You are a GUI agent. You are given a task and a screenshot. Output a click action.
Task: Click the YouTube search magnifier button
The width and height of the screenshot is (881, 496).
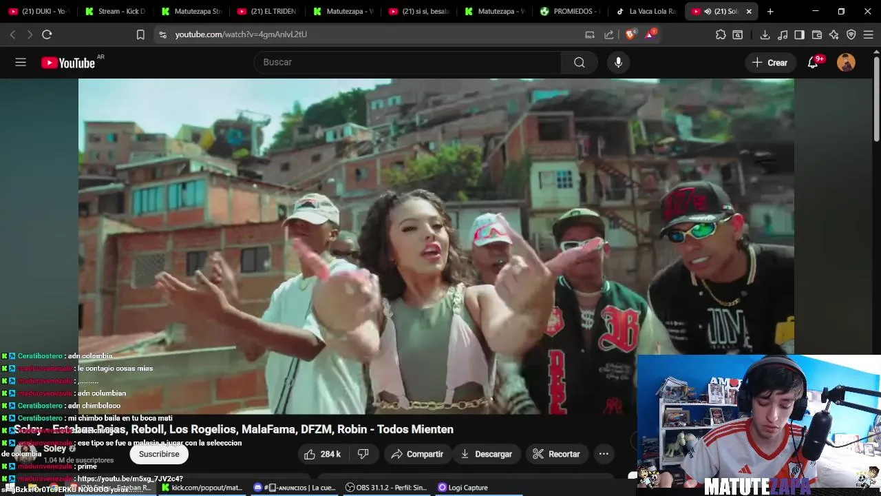(x=580, y=62)
